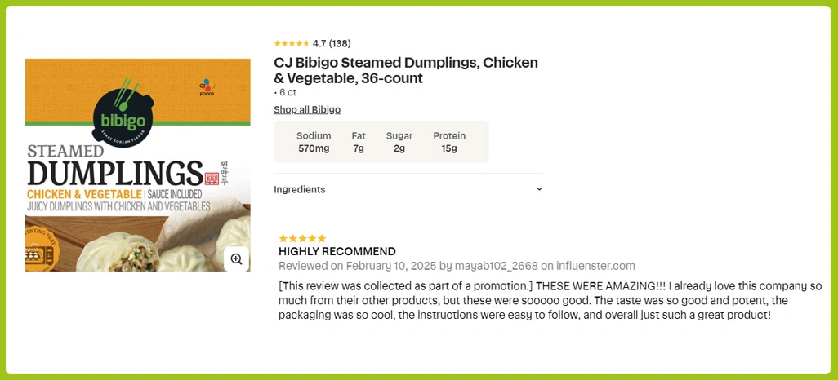Screen dimensions: 838x380
Task: Click the CJ Foods logo on package
Action: coord(206,86)
